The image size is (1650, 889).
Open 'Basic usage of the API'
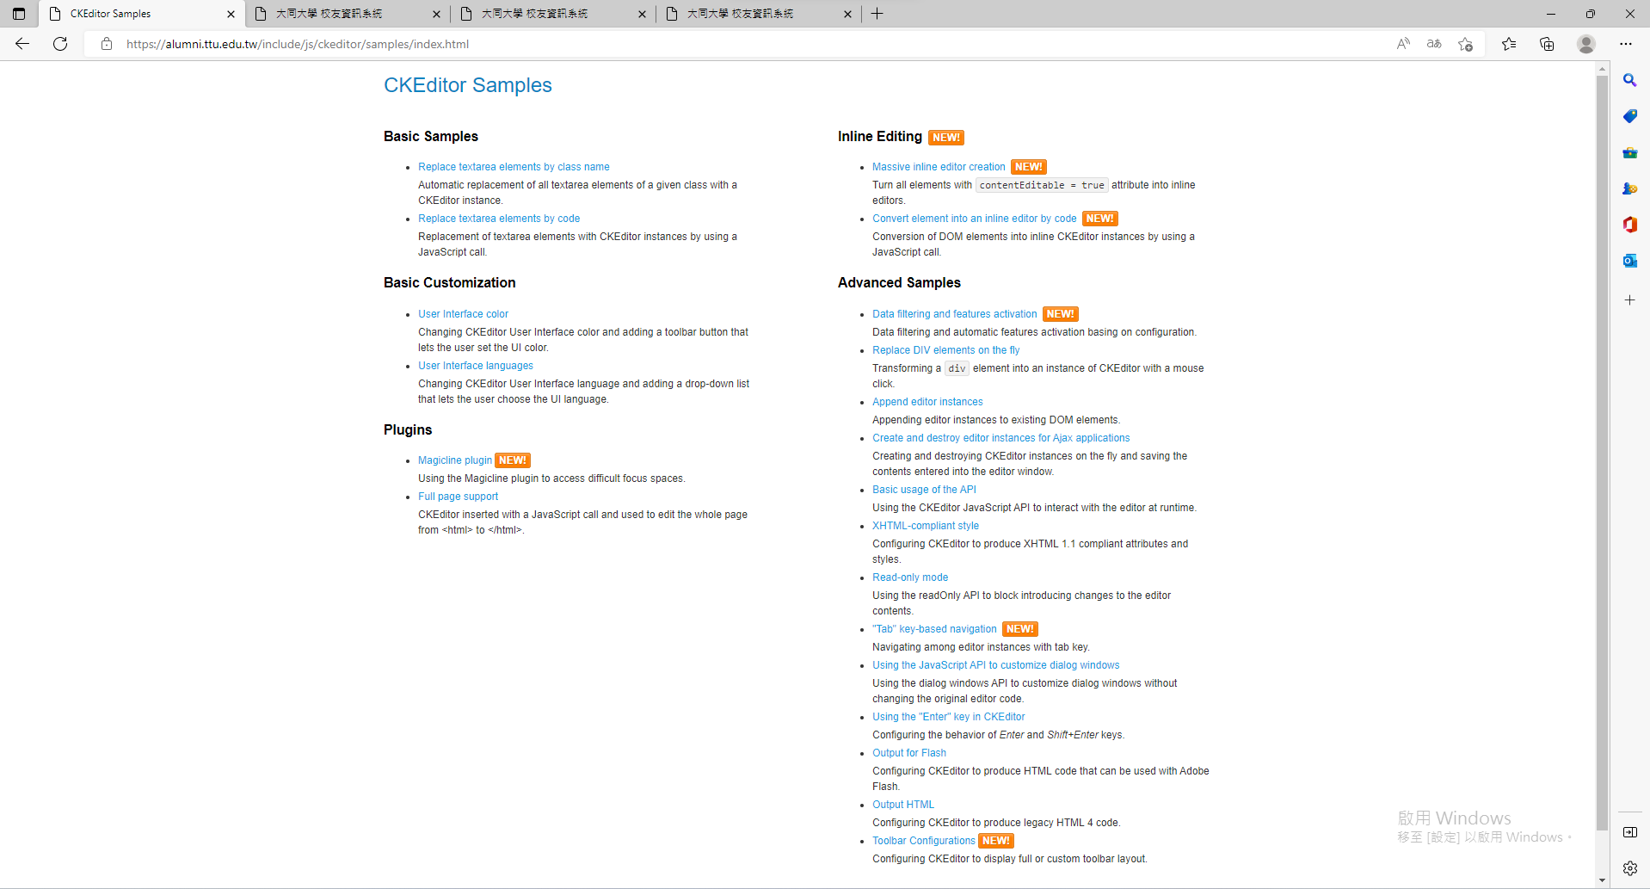click(924, 490)
